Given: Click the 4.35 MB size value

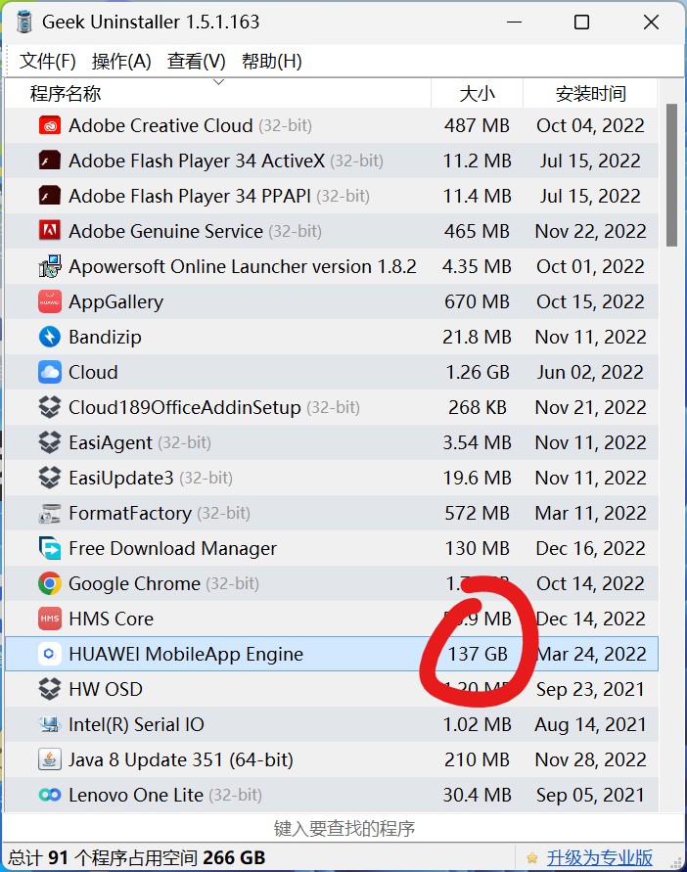Looking at the screenshot, I should [x=478, y=266].
